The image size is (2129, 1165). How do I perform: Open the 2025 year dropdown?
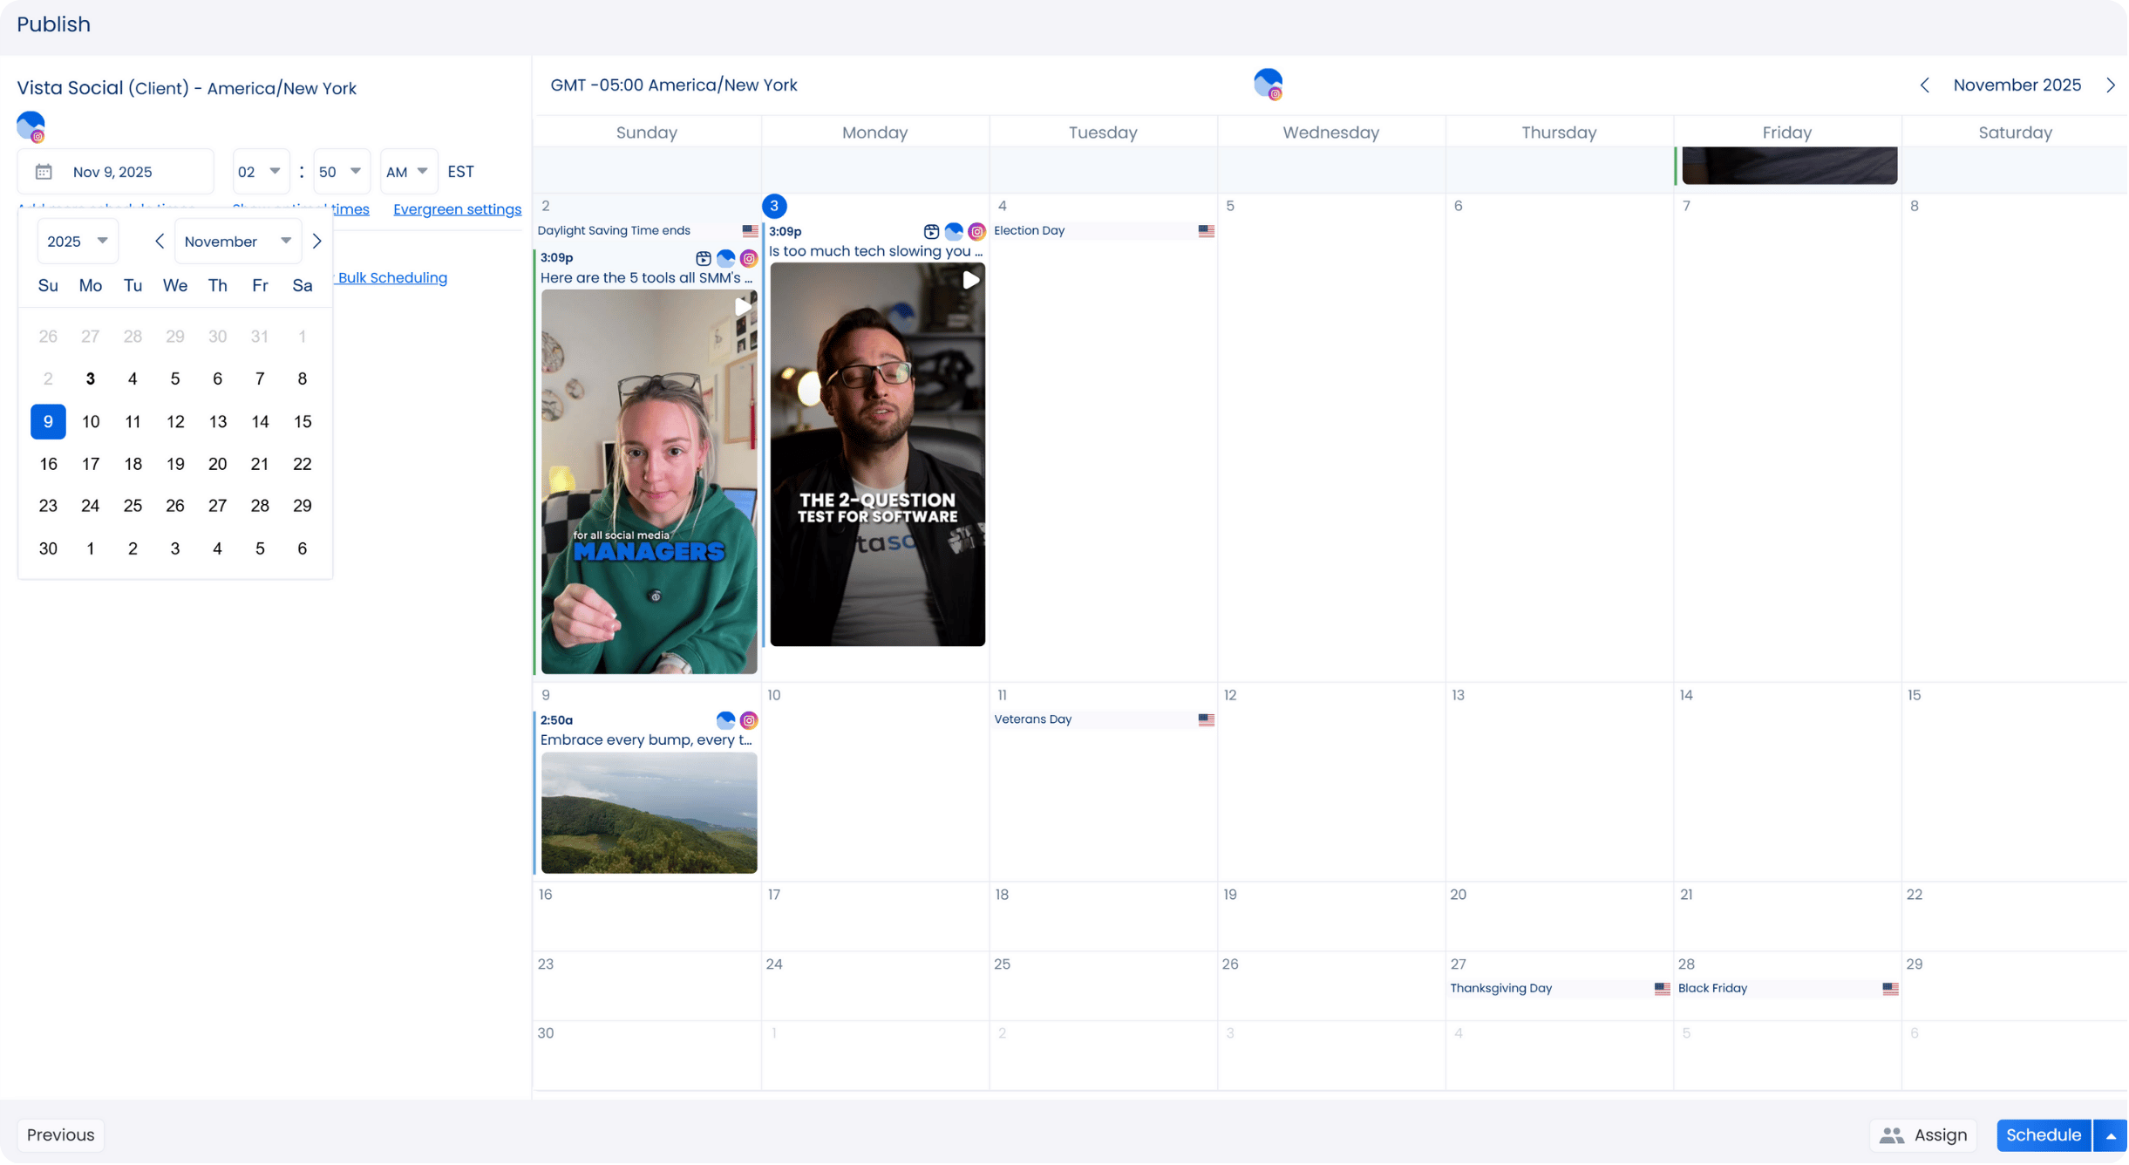77,242
